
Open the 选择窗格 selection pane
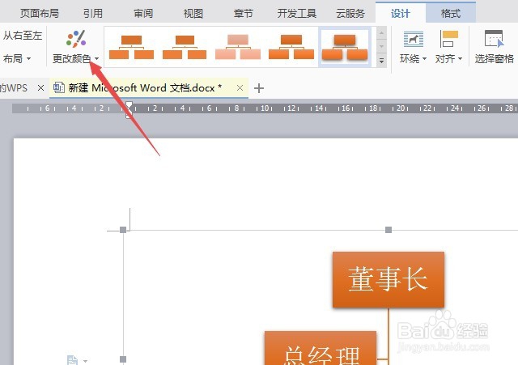(495, 47)
